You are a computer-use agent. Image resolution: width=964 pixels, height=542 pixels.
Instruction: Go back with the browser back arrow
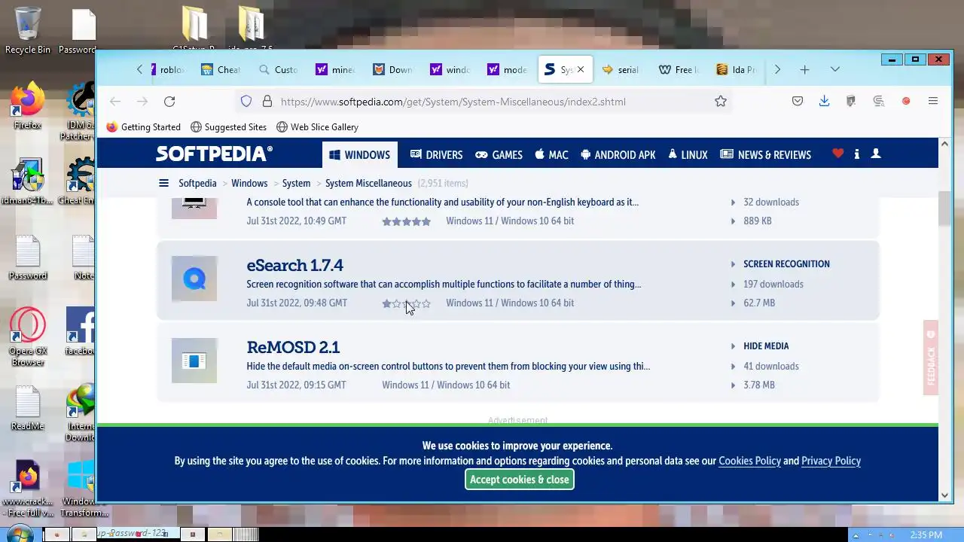coord(115,102)
